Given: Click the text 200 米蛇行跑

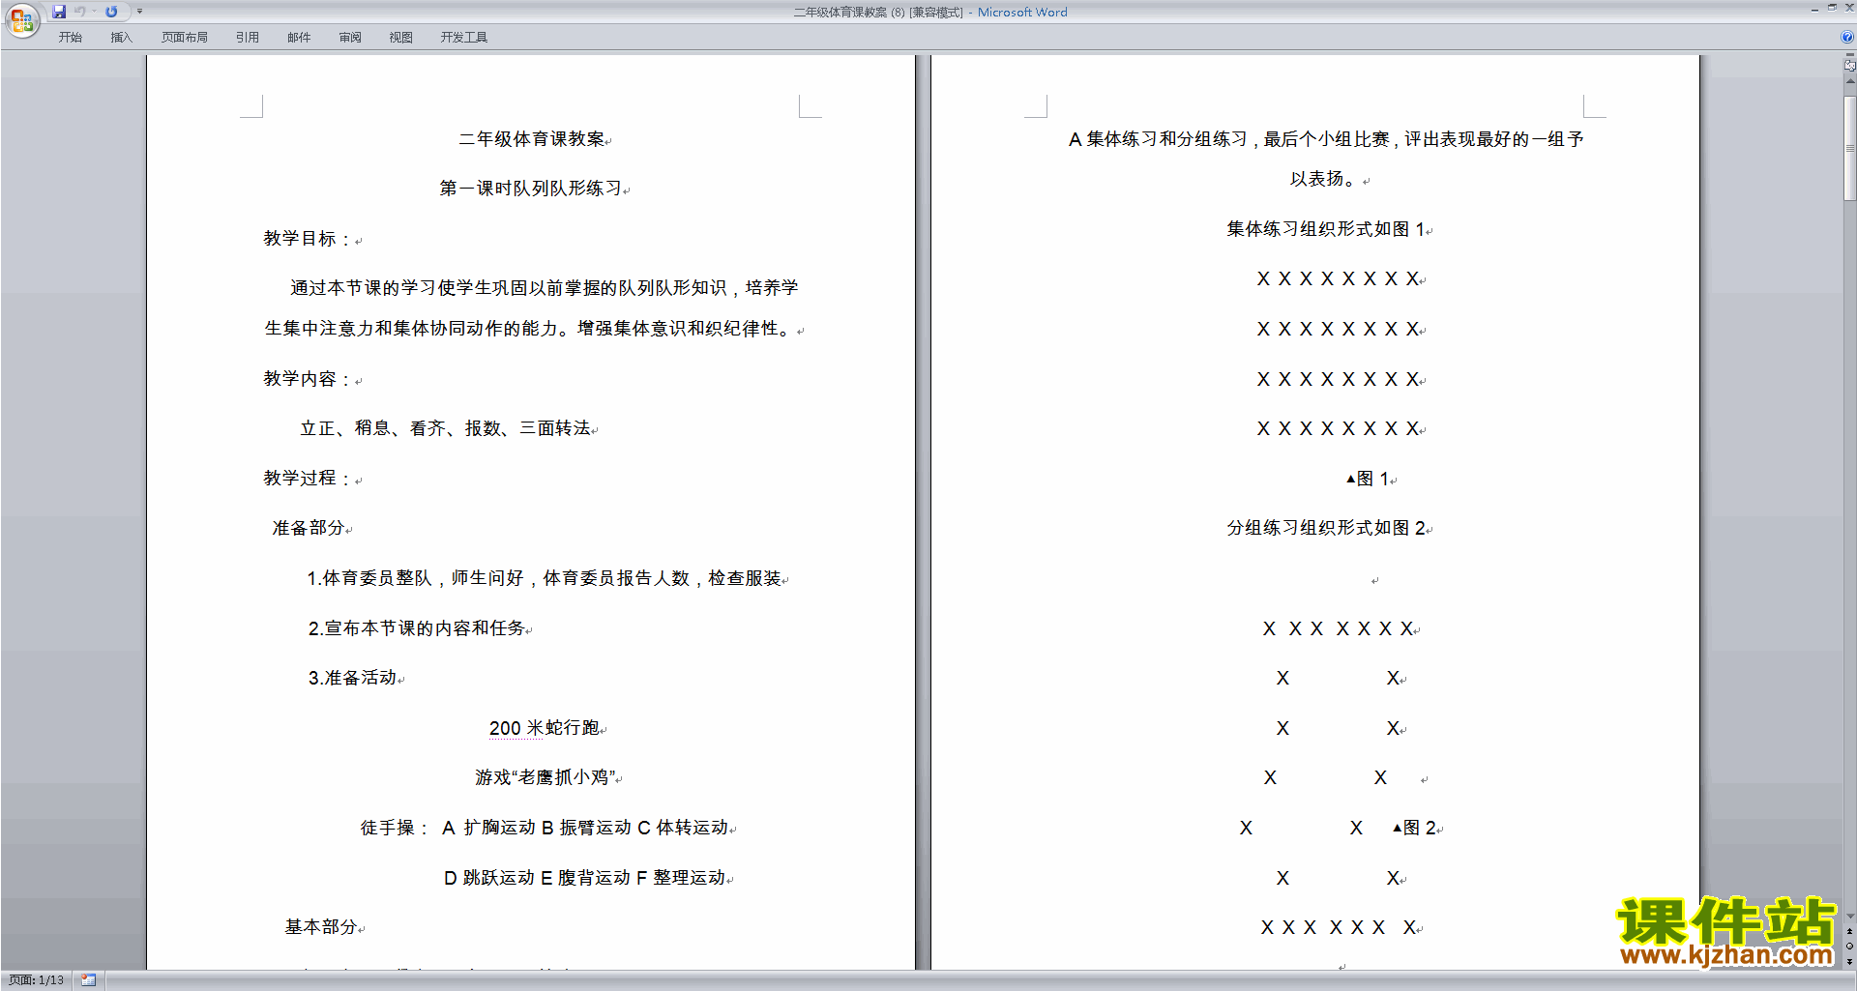Looking at the screenshot, I should tap(545, 728).
